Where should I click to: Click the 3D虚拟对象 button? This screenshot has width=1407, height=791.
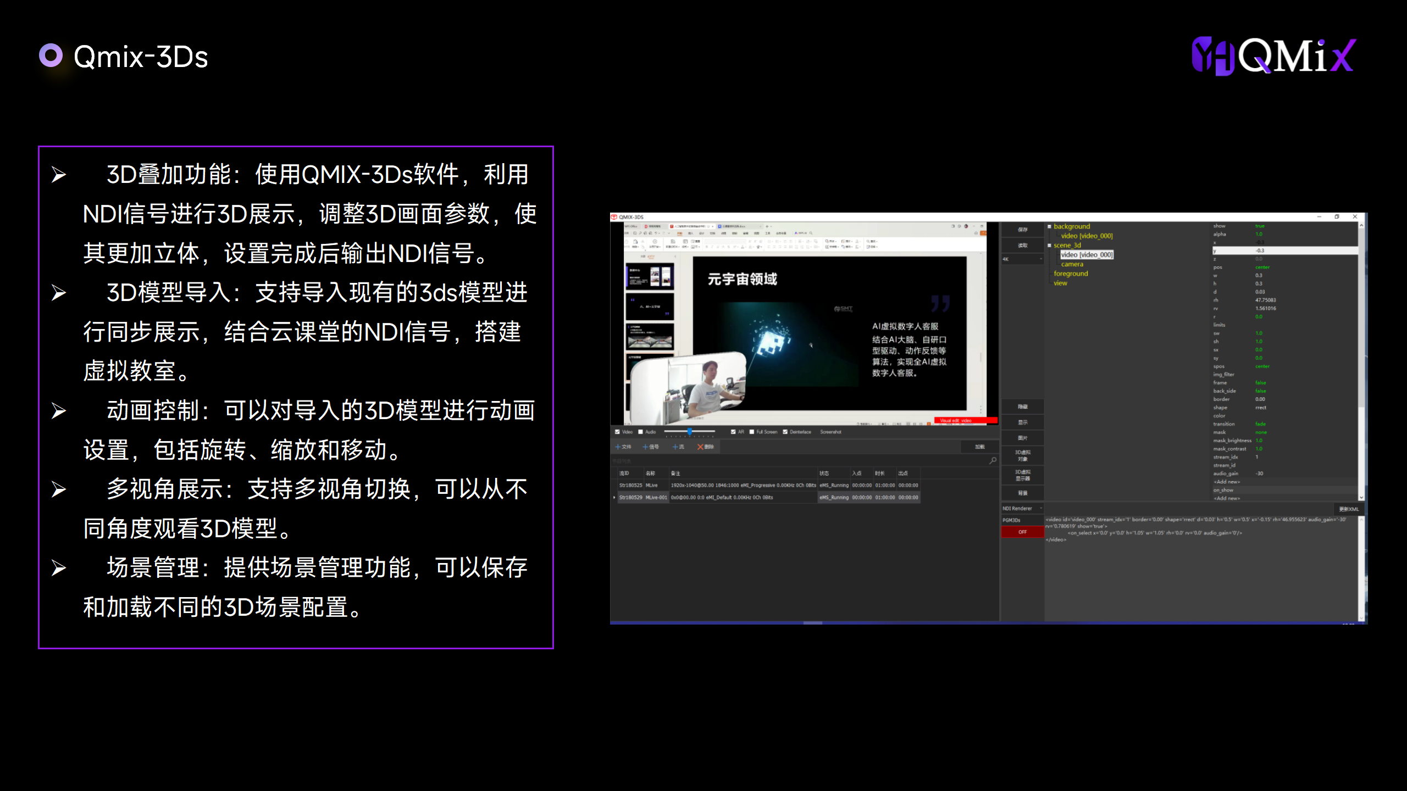coord(1022,455)
